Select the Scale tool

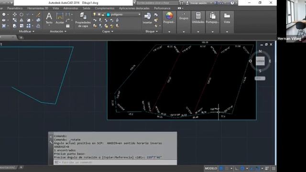pyautogui.click(x=22, y=26)
